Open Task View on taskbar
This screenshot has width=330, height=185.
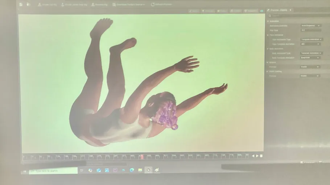click(82, 170)
